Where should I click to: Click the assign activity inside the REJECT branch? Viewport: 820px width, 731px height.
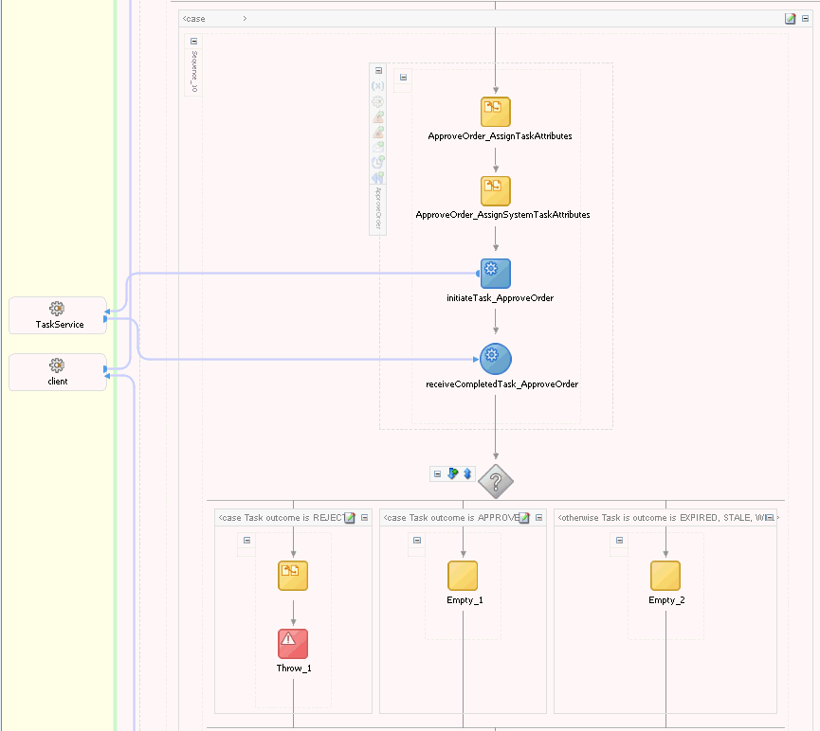292,575
